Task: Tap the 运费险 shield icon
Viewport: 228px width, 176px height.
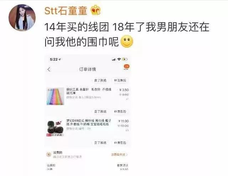Action: pyautogui.click(x=48, y=154)
